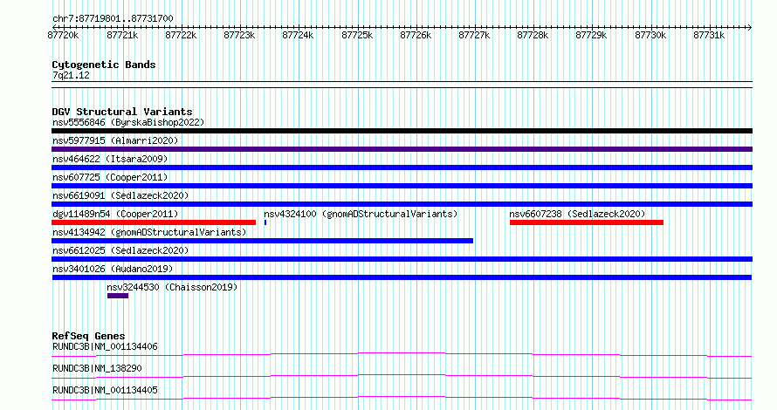Open the nsv607725 (Cooper2011) label
777x410 pixels.
click(110, 177)
